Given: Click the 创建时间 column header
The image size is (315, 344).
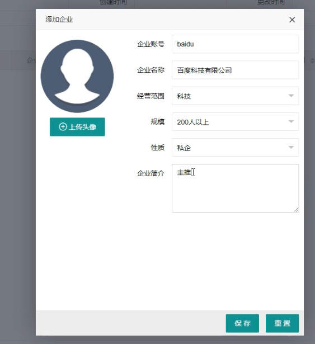Looking at the screenshot, I should point(113,2).
